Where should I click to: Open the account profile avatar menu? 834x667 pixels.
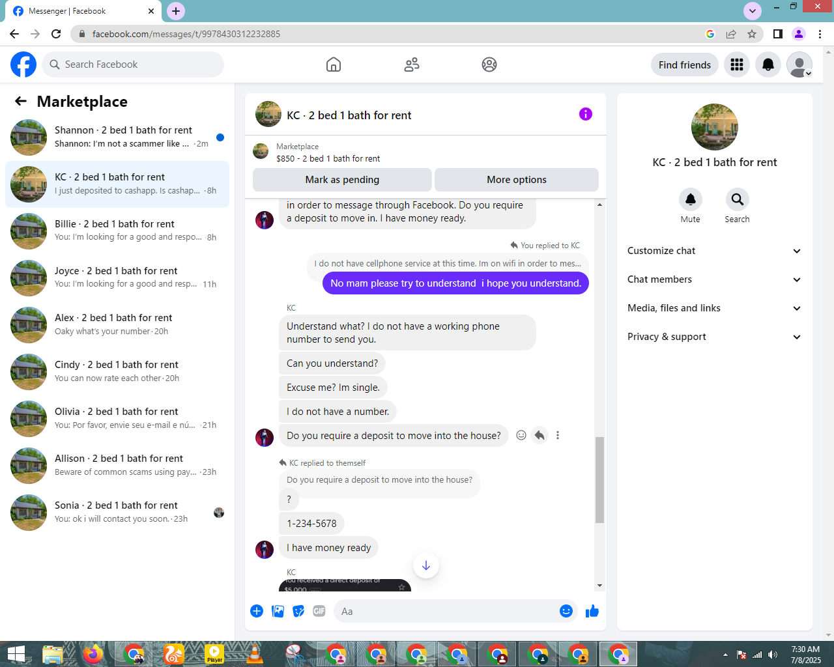tap(799, 64)
